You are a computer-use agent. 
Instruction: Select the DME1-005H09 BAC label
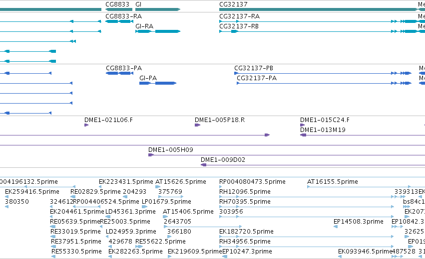(170, 150)
